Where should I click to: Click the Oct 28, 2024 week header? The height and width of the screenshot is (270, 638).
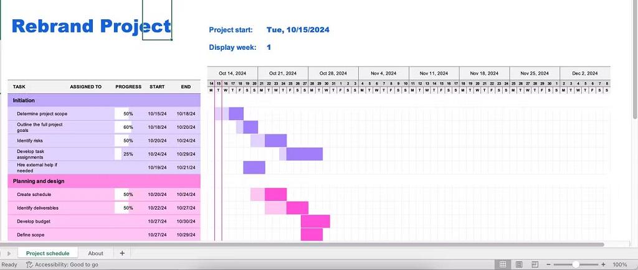click(x=333, y=73)
